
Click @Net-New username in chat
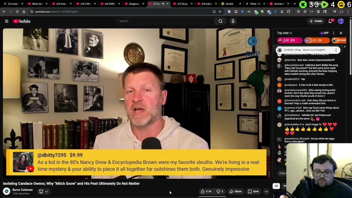(290, 60)
